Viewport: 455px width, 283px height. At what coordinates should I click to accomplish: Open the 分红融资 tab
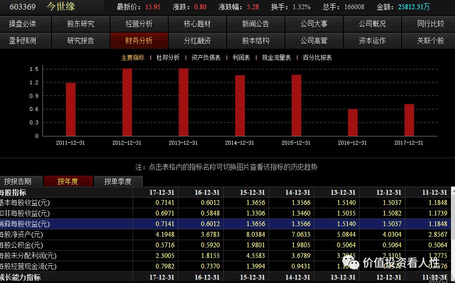tap(197, 40)
